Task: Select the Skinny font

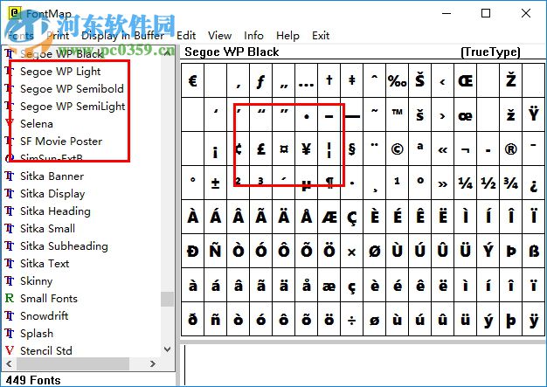Action: 37,280
